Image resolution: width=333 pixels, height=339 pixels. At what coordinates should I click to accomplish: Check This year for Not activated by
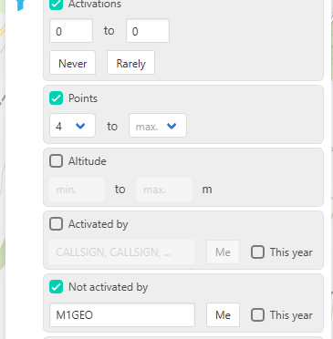(257, 315)
